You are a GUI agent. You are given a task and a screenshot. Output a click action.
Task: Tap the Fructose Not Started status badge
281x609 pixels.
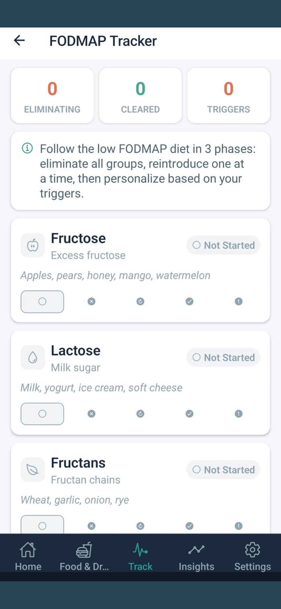(x=223, y=245)
